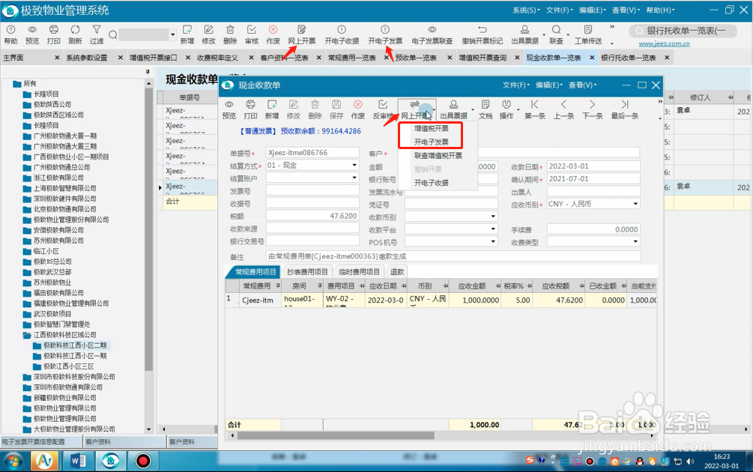The image size is (753, 472).
Task: Open the 应收币别 CNY - 人民币 dropdown
Action: pyautogui.click(x=635, y=204)
